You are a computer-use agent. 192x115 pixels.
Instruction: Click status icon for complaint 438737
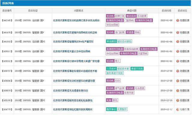pyautogui.click(x=178, y=71)
